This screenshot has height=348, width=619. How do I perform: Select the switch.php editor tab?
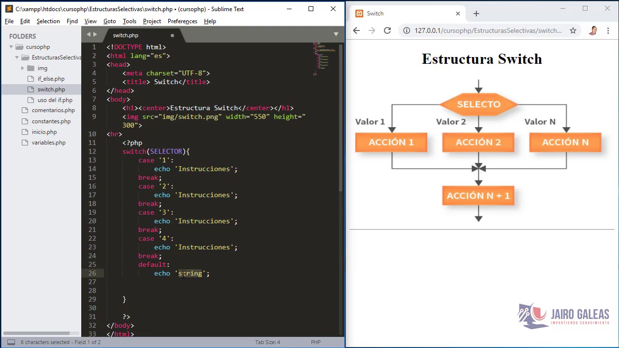tap(140, 35)
